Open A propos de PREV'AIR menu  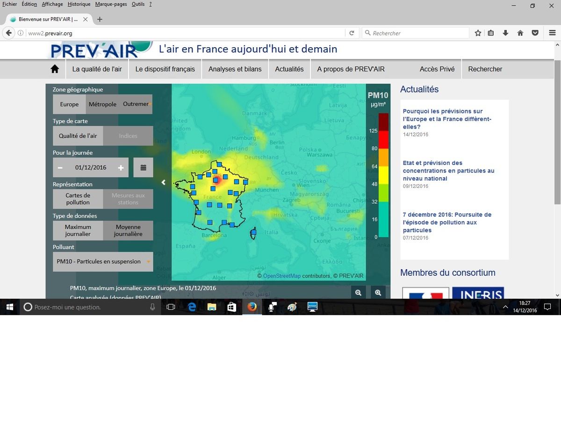pos(351,69)
